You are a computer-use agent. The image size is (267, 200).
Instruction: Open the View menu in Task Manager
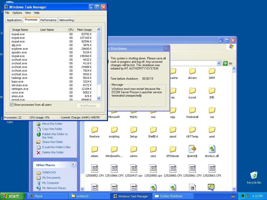click(28, 13)
